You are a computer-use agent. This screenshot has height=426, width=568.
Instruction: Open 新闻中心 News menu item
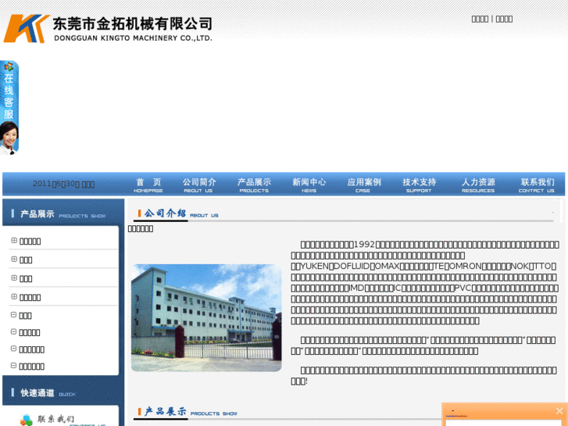click(x=309, y=185)
